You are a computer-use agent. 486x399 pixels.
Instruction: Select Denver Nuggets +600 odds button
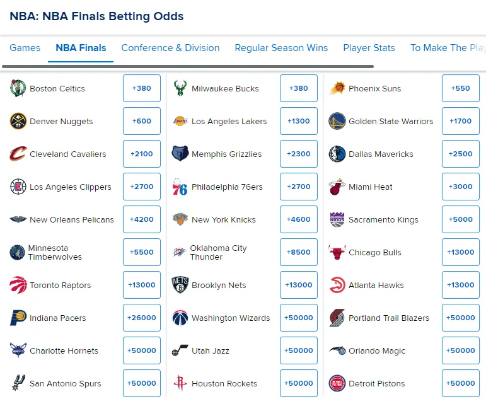point(142,121)
